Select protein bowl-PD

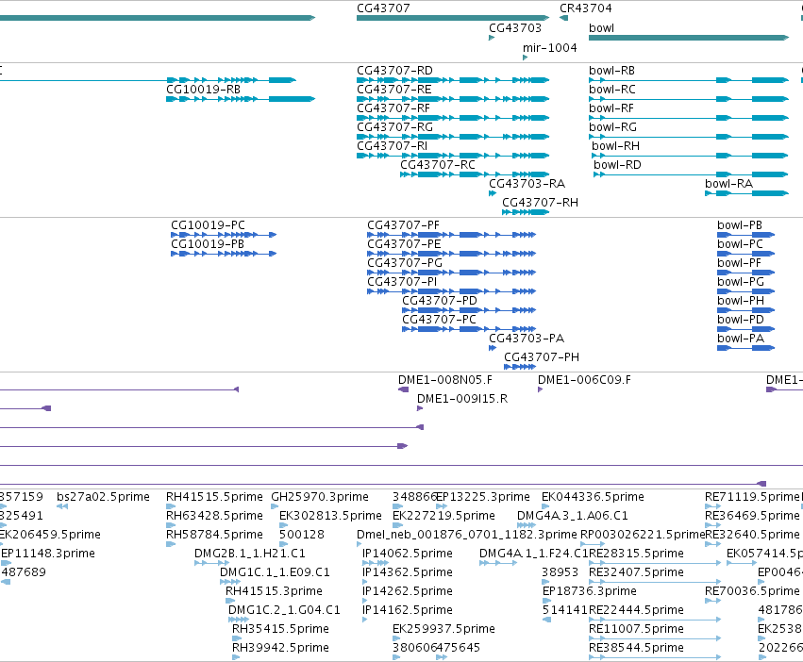(746, 329)
